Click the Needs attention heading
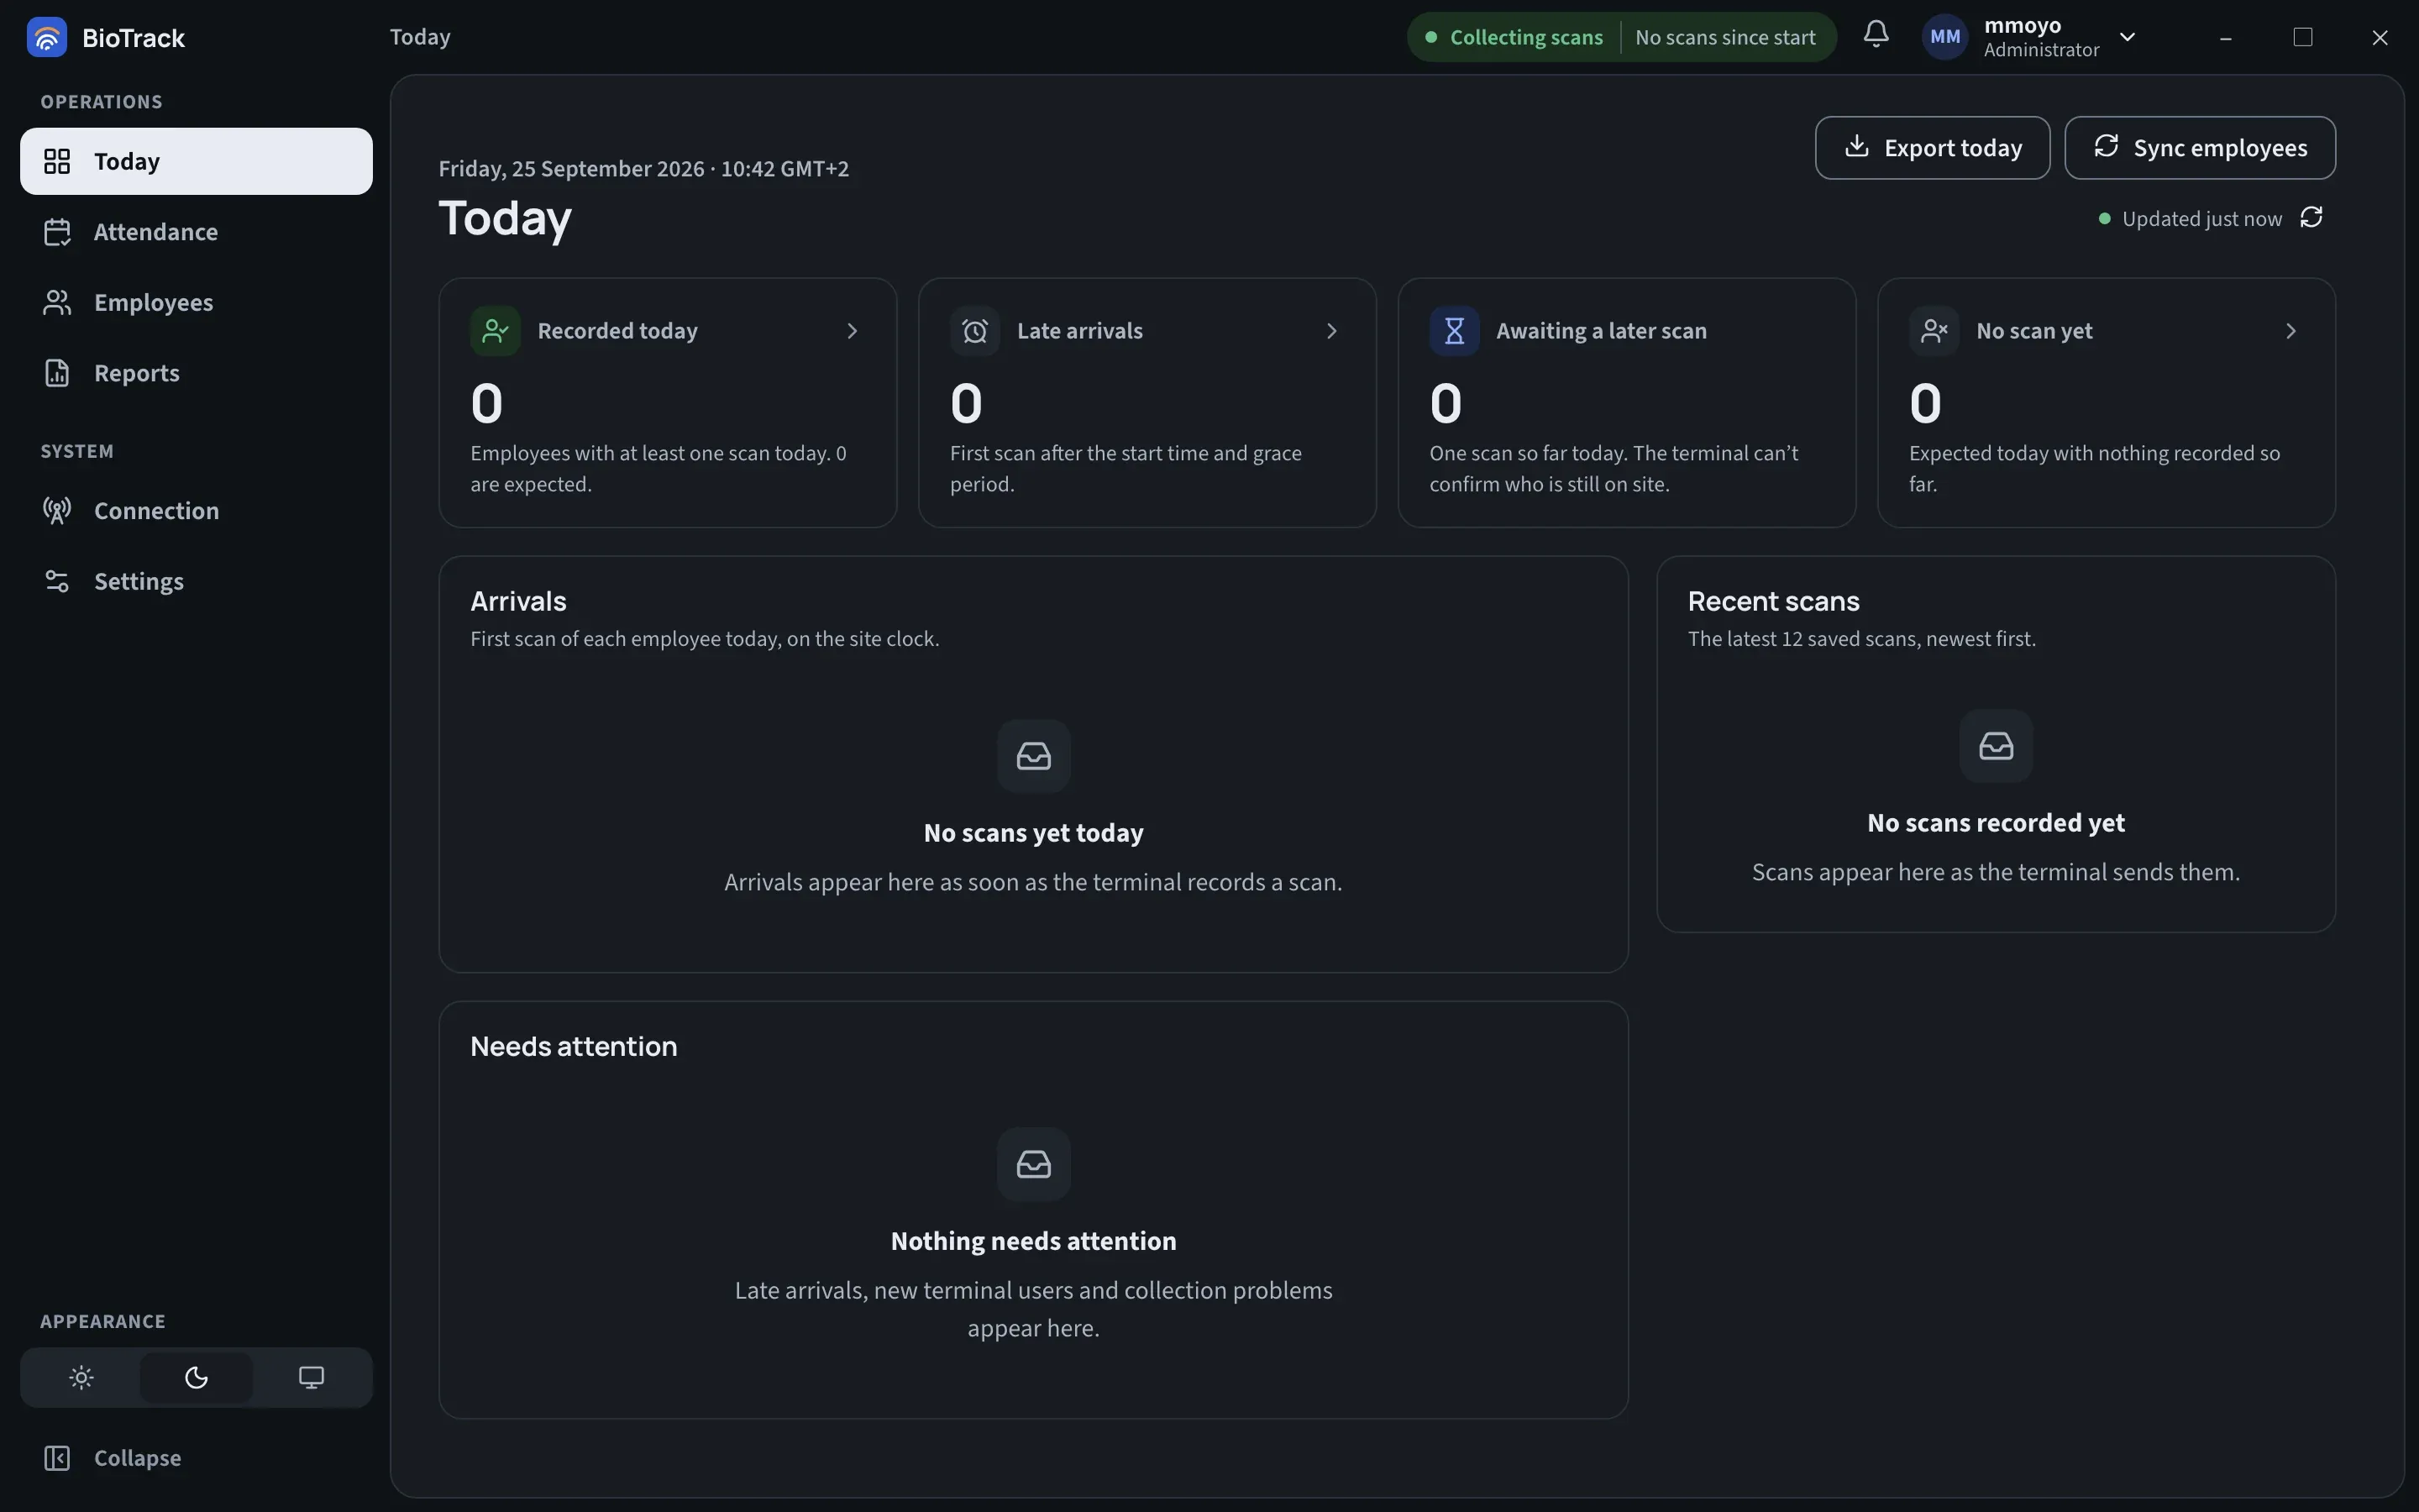The height and width of the screenshot is (1512, 2419). (574, 1046)
